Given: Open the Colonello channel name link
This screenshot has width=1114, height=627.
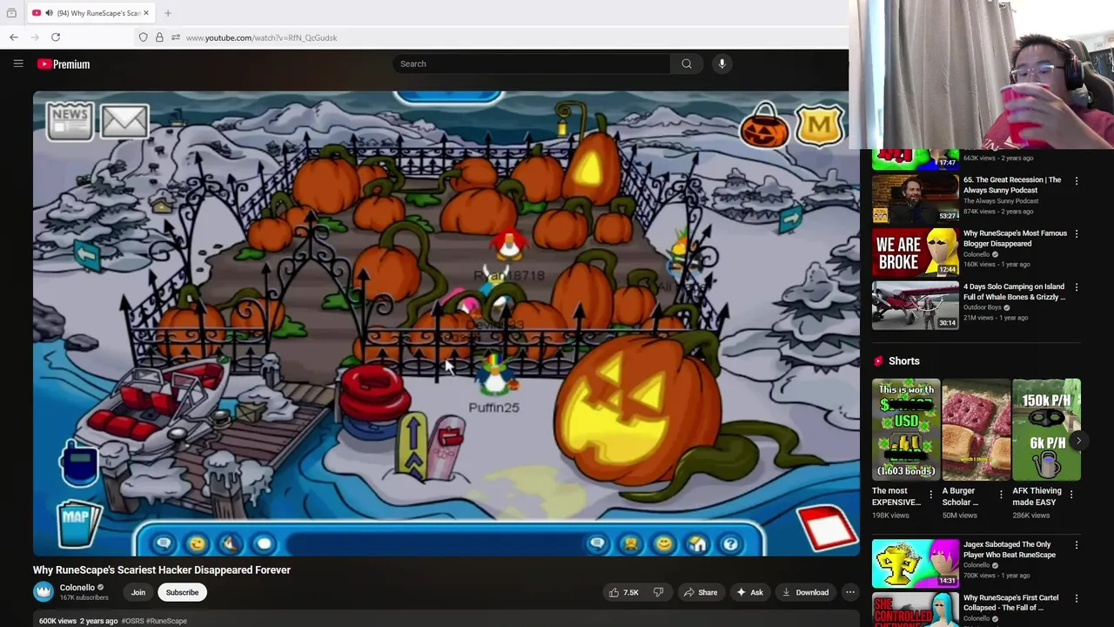Looking at the screenshot, I should 77,588.
